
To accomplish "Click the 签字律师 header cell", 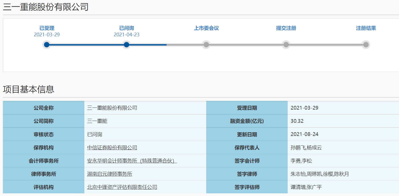I will pos(247,174).
